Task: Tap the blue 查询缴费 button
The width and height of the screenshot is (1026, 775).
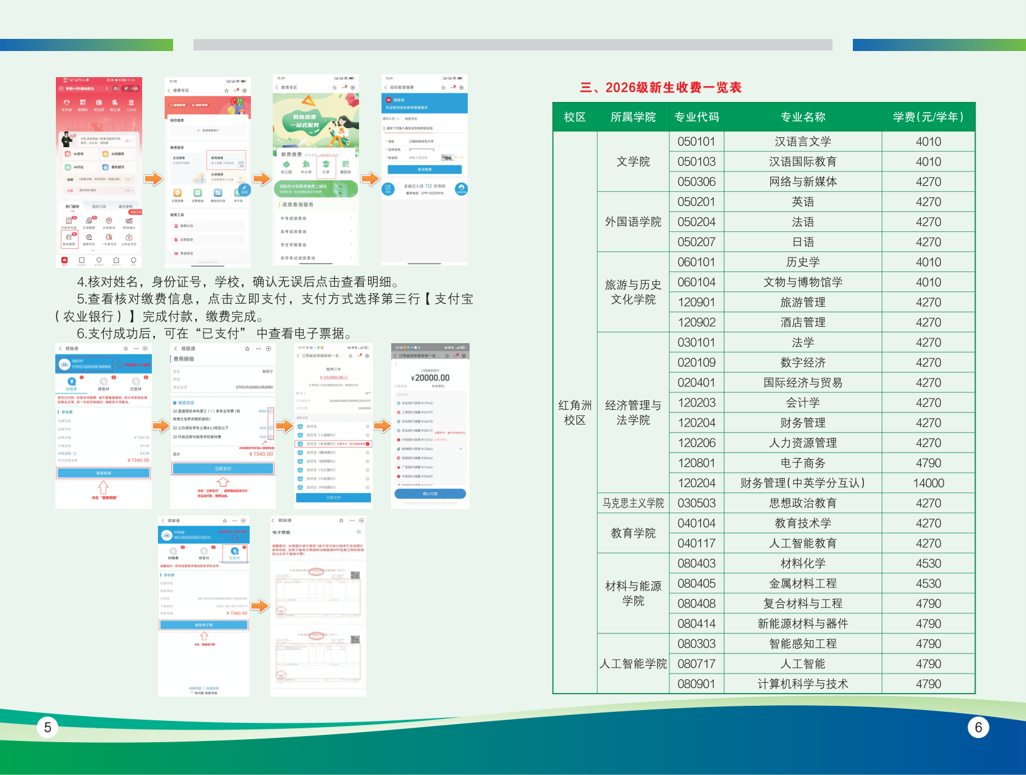Action: (x=425, y=169)
